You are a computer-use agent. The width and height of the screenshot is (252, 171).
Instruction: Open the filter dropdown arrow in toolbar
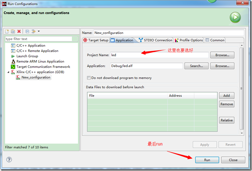click(38, 32)
